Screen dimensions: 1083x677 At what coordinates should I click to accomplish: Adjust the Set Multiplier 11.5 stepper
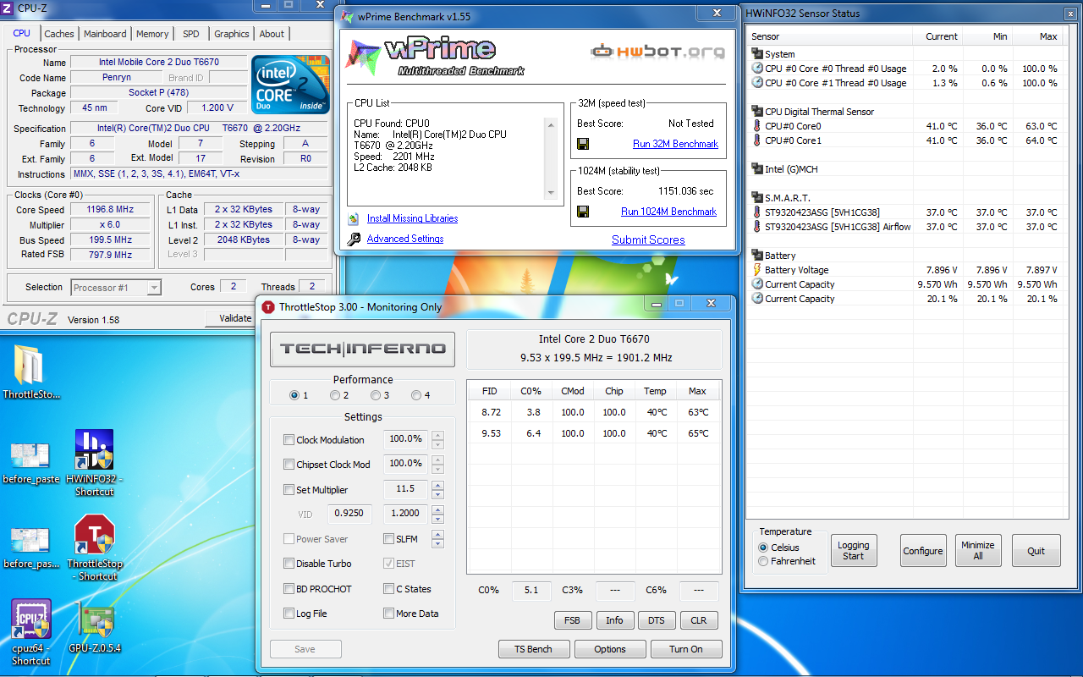click(437, 490)
